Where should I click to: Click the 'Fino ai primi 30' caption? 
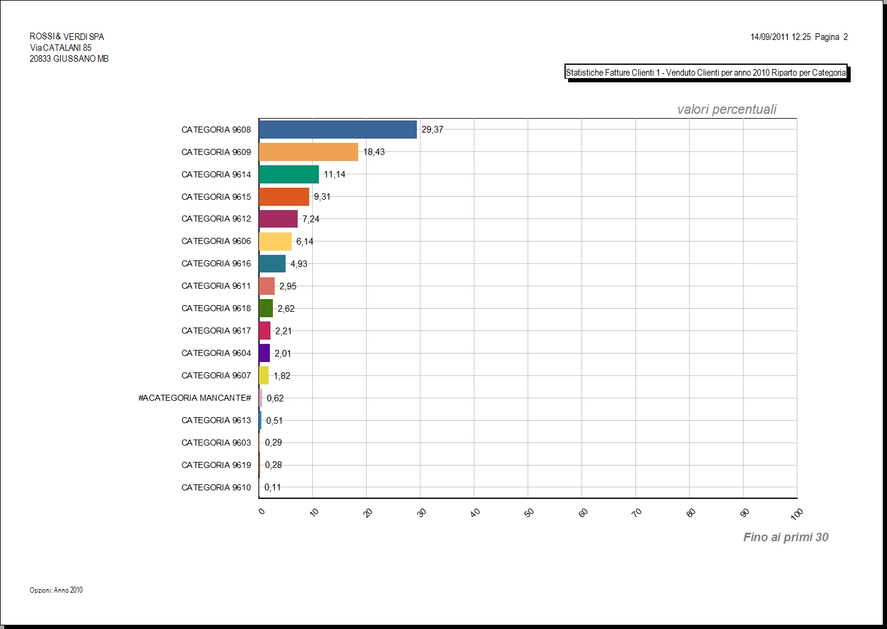[786, 537]
